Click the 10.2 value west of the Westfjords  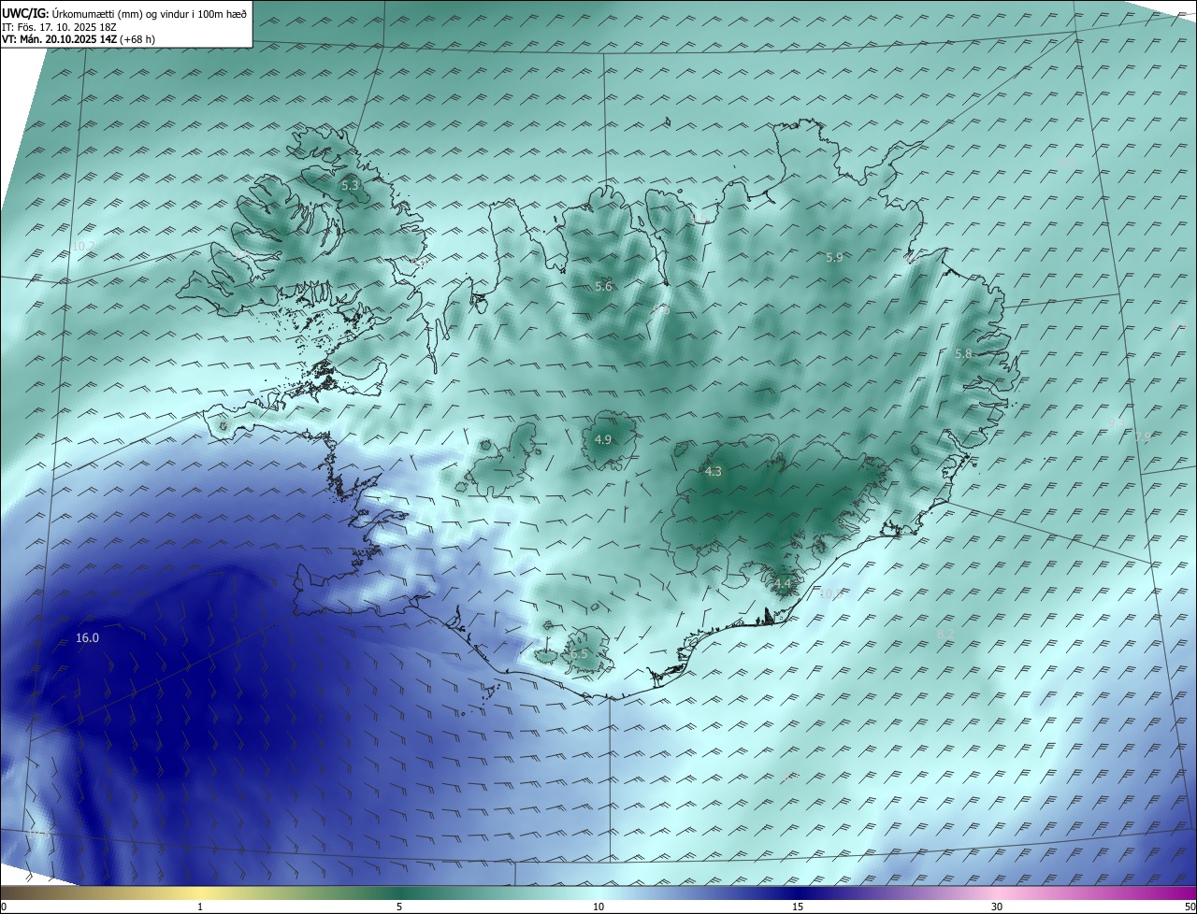point(83,246)
